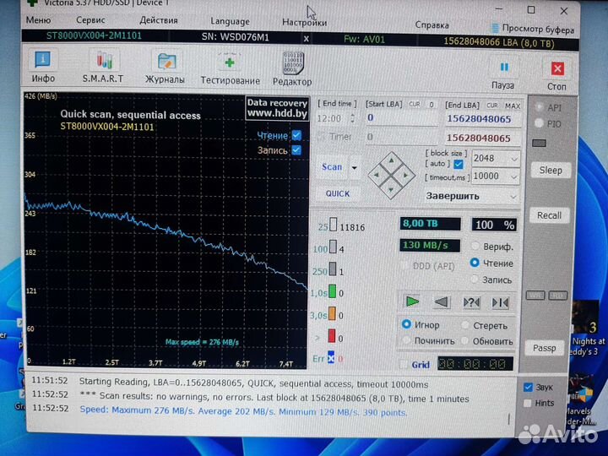Open the Завершить end action dropdown
Viewport: 608px width, 456px height.
tap(471, 196)
